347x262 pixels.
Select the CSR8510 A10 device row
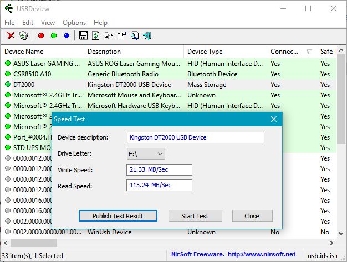click(169, 74)
